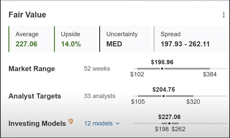The image size is (230, 138).
Task: Select the Spread 197.93 - 262.11 card
Action: point(190,39)
